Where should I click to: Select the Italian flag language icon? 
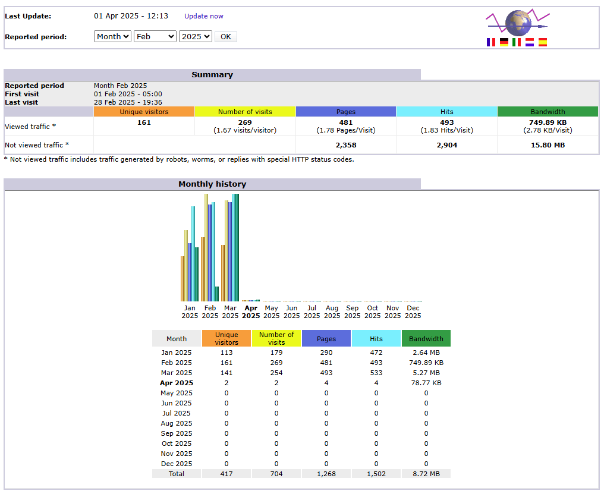pos(517,42)
